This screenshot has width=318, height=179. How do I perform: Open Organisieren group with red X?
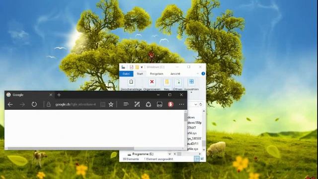tap(152, 85)
